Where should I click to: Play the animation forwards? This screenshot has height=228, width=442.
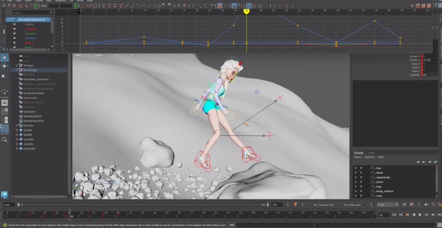point(420,215)
